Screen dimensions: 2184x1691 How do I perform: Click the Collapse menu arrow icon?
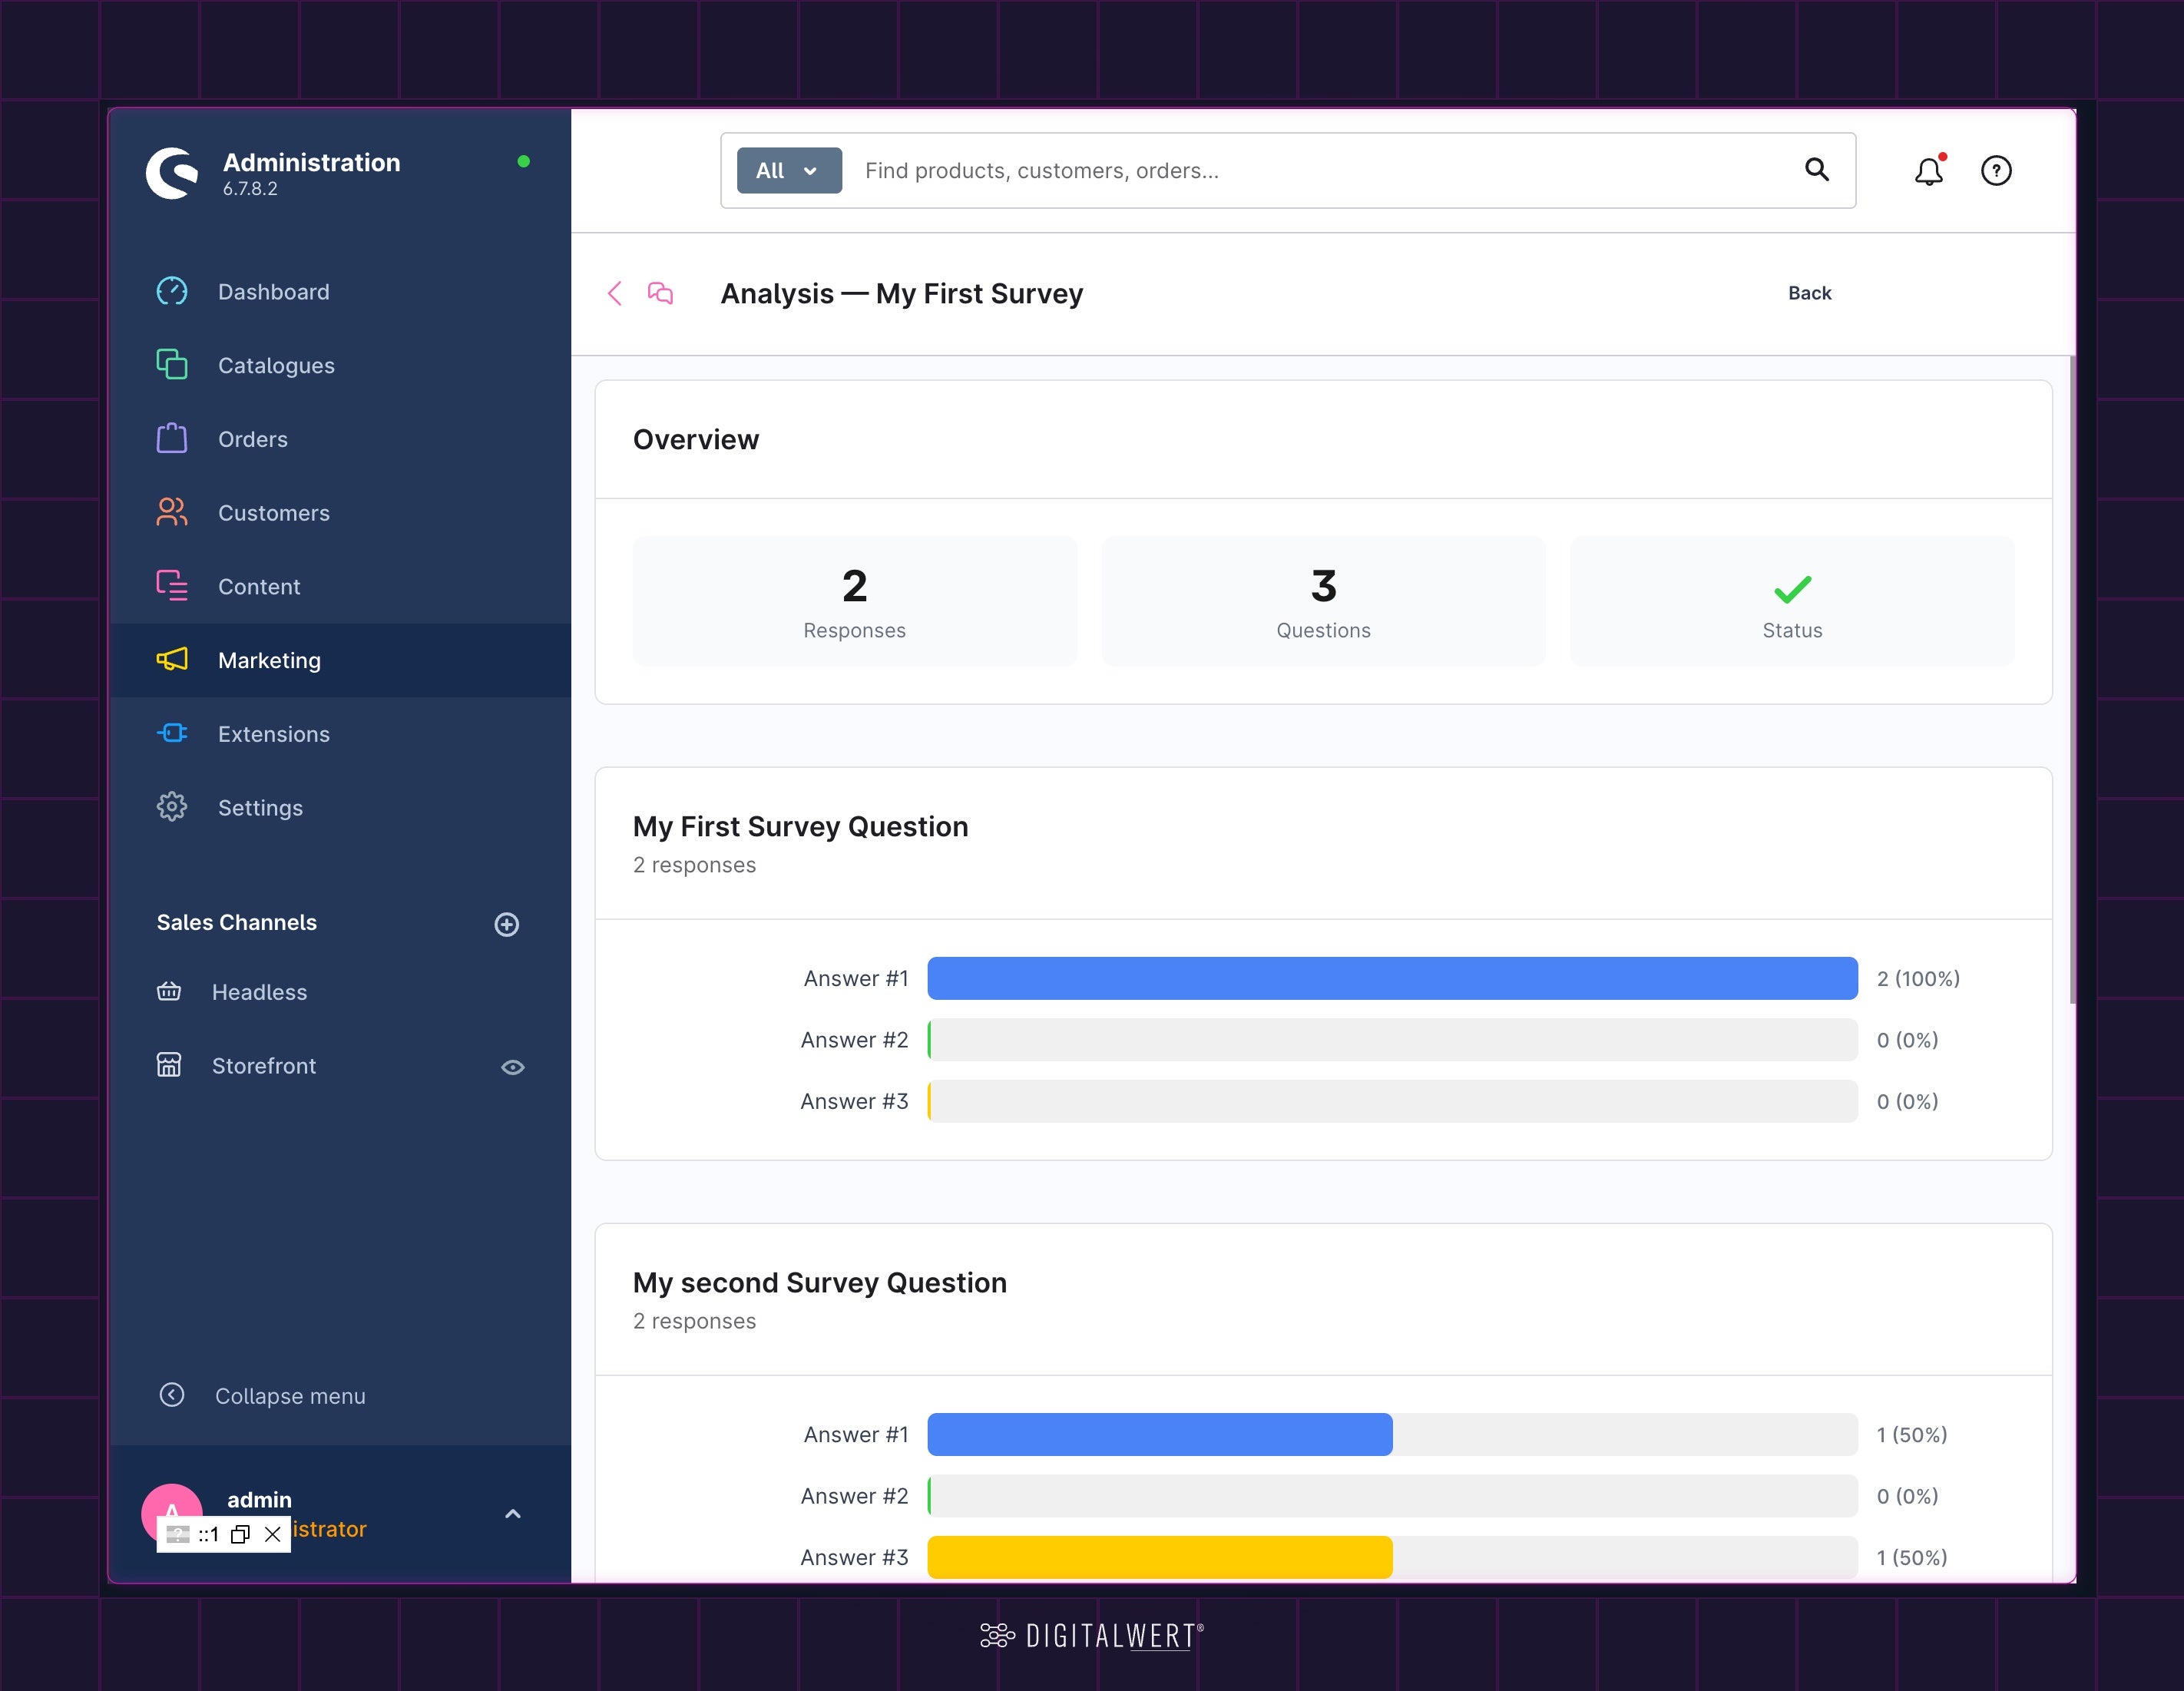tap(172, 1395)
